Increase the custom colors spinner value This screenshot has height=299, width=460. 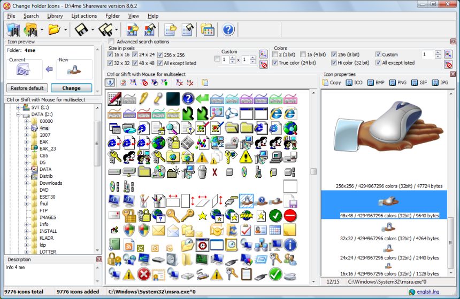pos(438,52)
